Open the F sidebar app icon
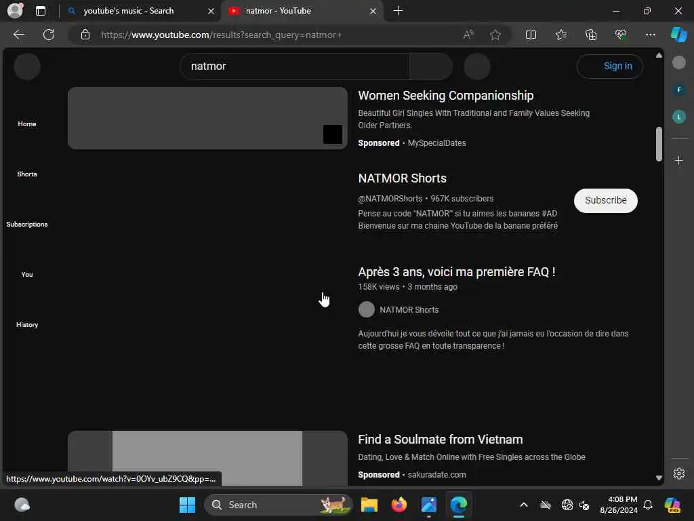This screenshot has height=521, width=694. [679, 90]
